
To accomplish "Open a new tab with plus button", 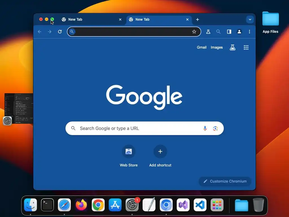I will coord(197,19).
